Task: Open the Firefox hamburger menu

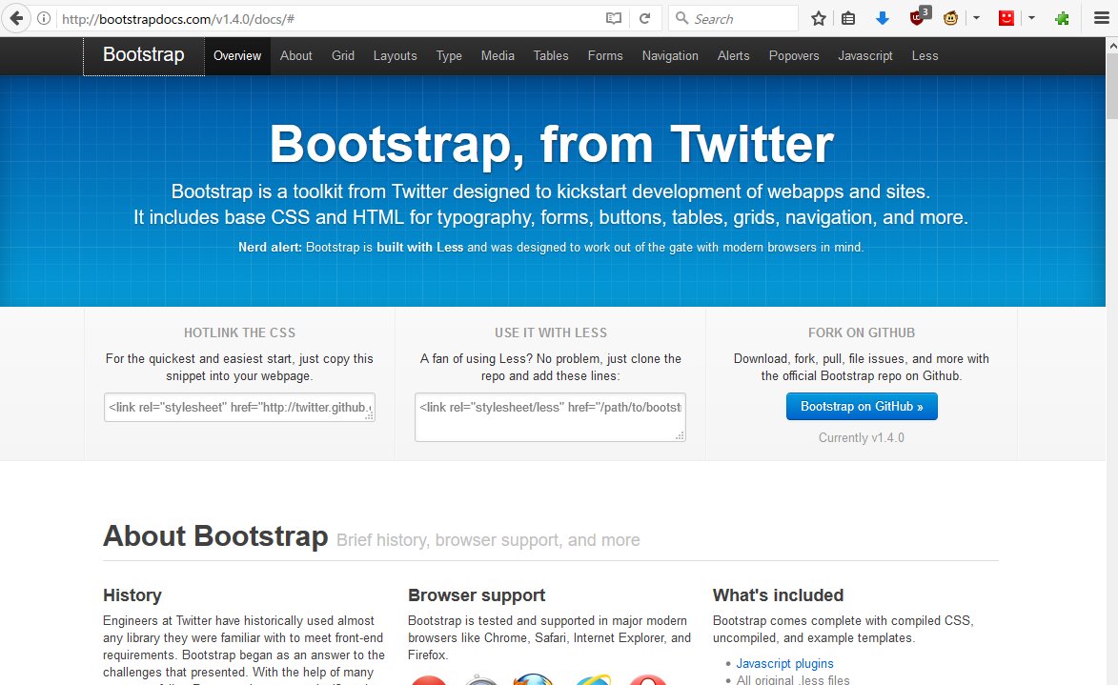Action: click(1102, 18)
